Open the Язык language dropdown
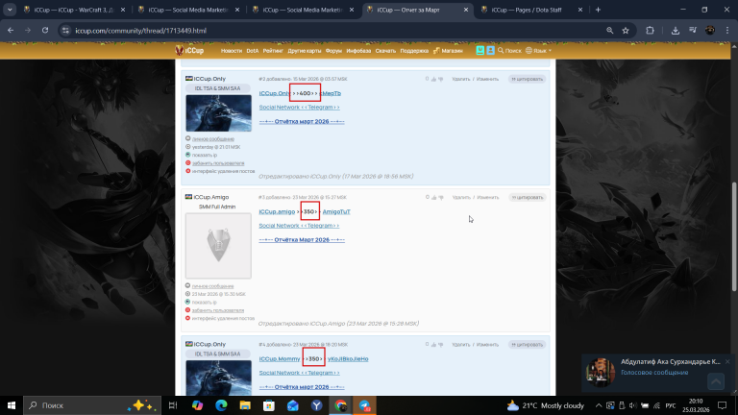The image size is (738, 415). (x=538, y=50)
